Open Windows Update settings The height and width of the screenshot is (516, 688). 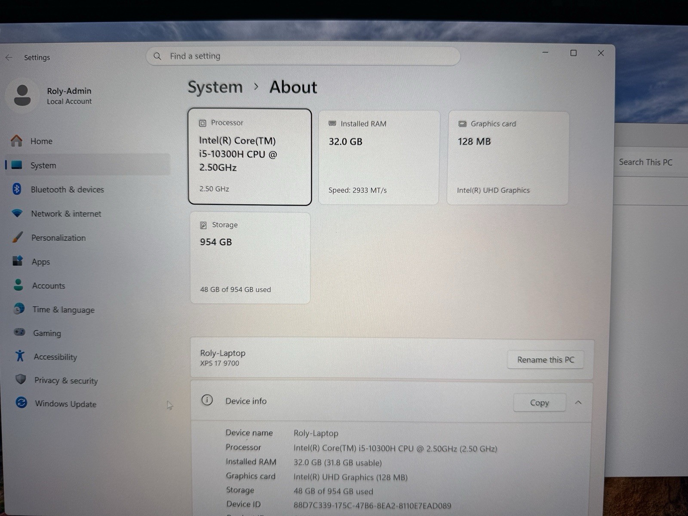pos(88,403)
